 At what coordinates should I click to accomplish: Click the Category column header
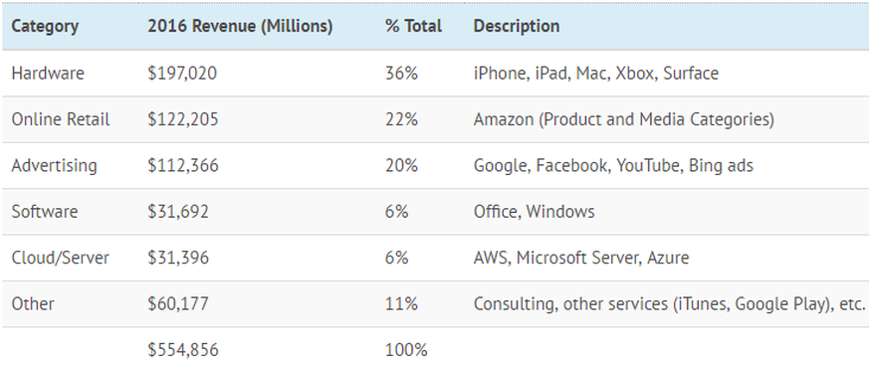click(45, 26)
